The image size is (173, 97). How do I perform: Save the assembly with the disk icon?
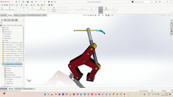click(x=28, y=2)
